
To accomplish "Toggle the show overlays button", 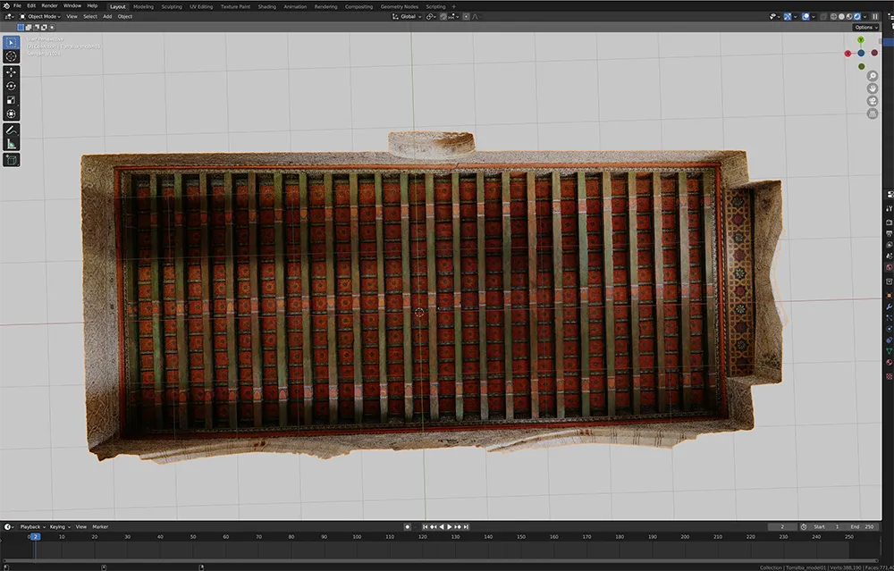I will [807, 16].
